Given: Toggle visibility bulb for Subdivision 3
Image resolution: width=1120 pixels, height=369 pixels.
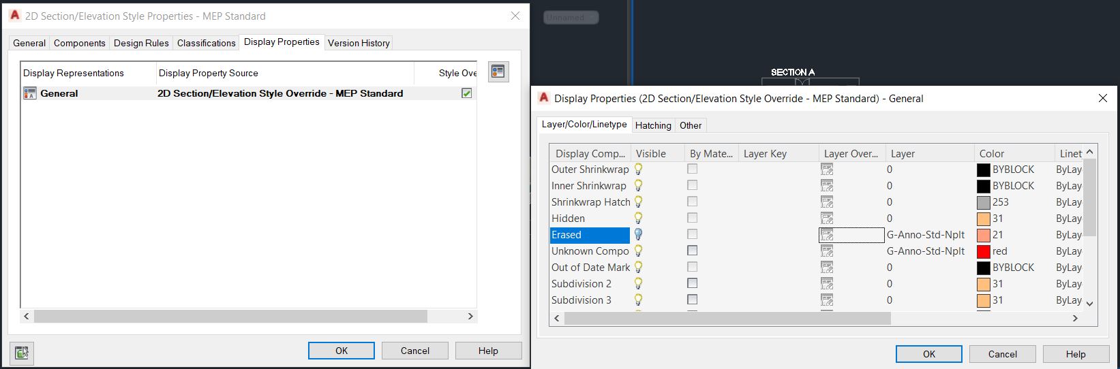Looking at the screenshot, I should point(639,300).
